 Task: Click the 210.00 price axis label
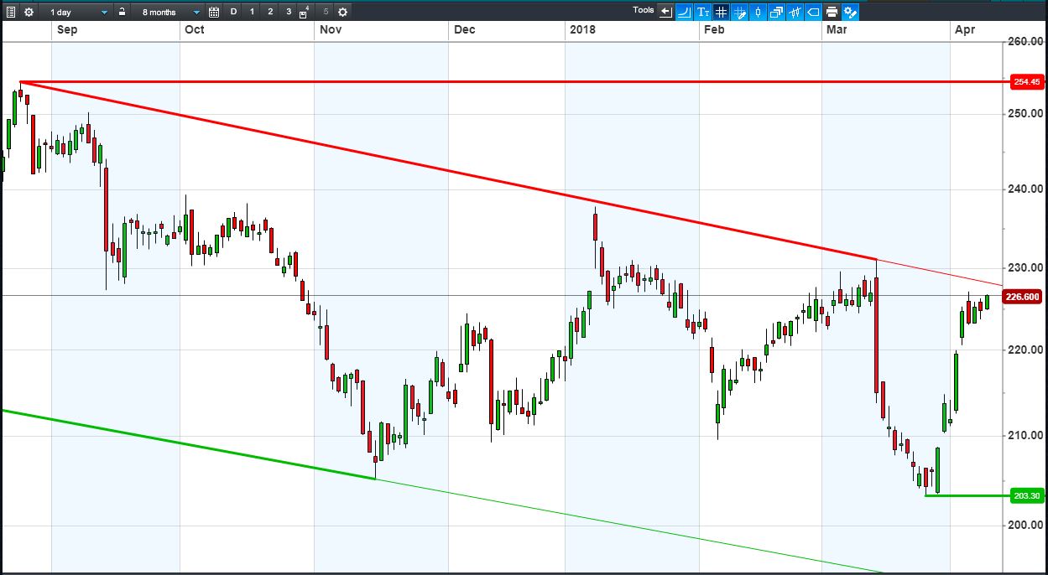point(1025,436)
